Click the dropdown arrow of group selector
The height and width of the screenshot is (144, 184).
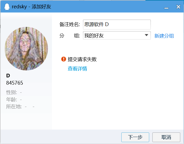pos(146,35)
